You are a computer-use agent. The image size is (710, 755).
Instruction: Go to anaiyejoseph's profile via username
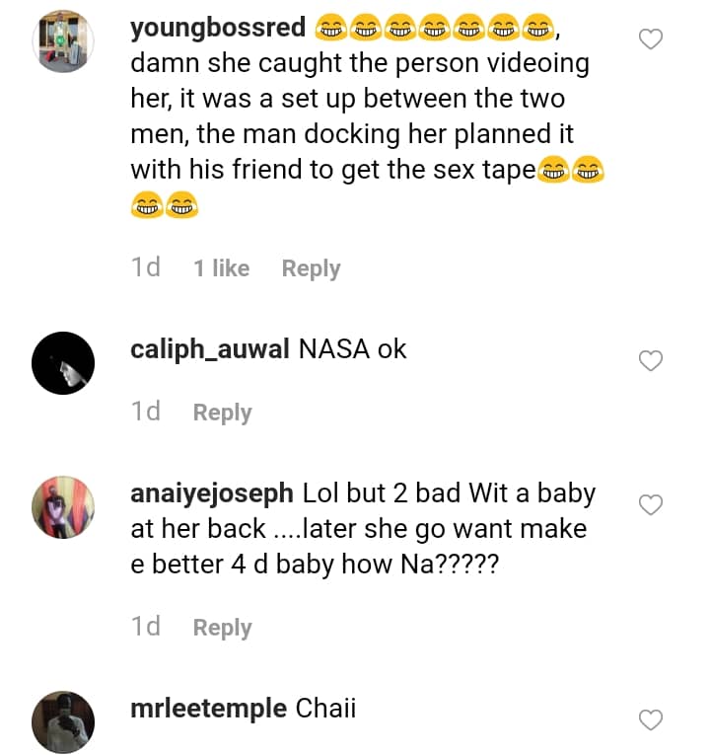(212, 492)
